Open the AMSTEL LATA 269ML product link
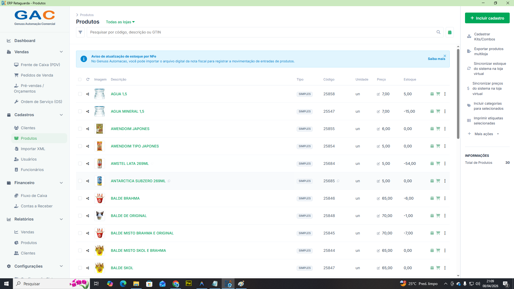Viewport: 514px width, 289px height. pos(130,163)
